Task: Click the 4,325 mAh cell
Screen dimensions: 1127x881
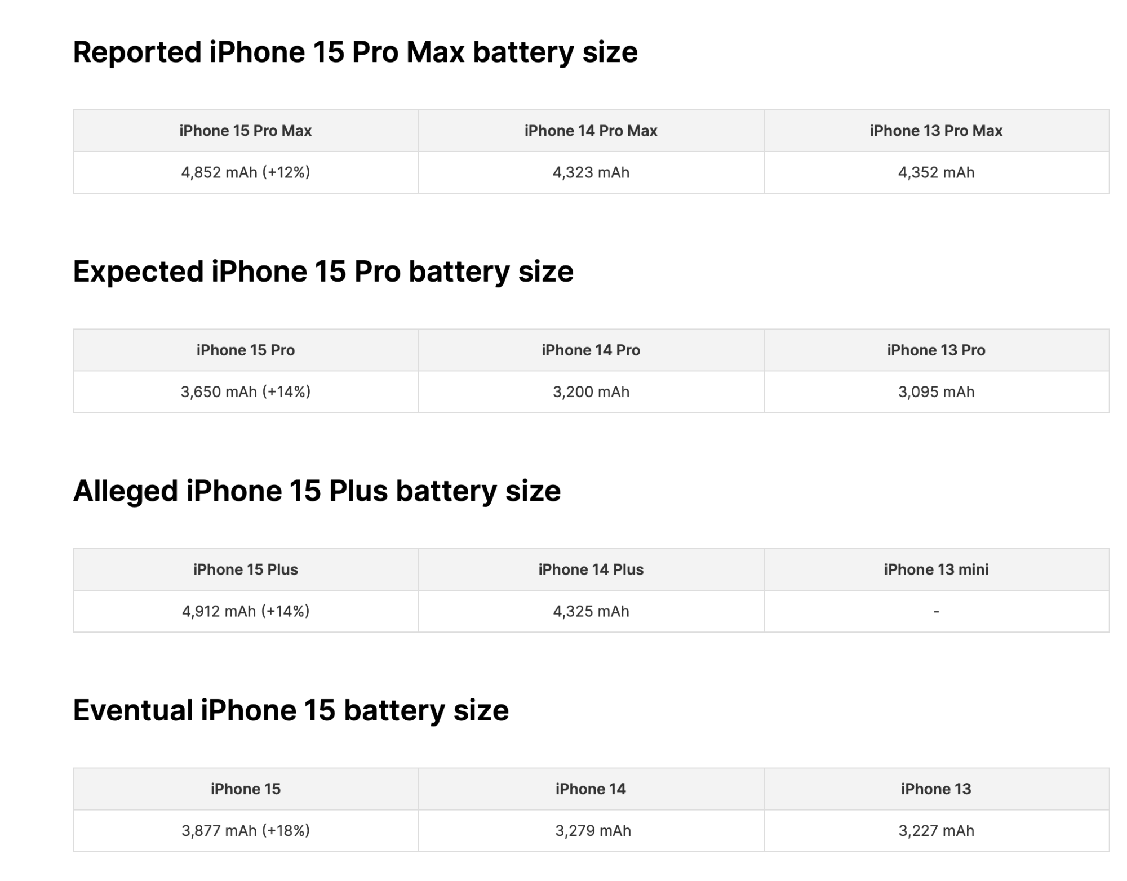Action: [591, 611]
